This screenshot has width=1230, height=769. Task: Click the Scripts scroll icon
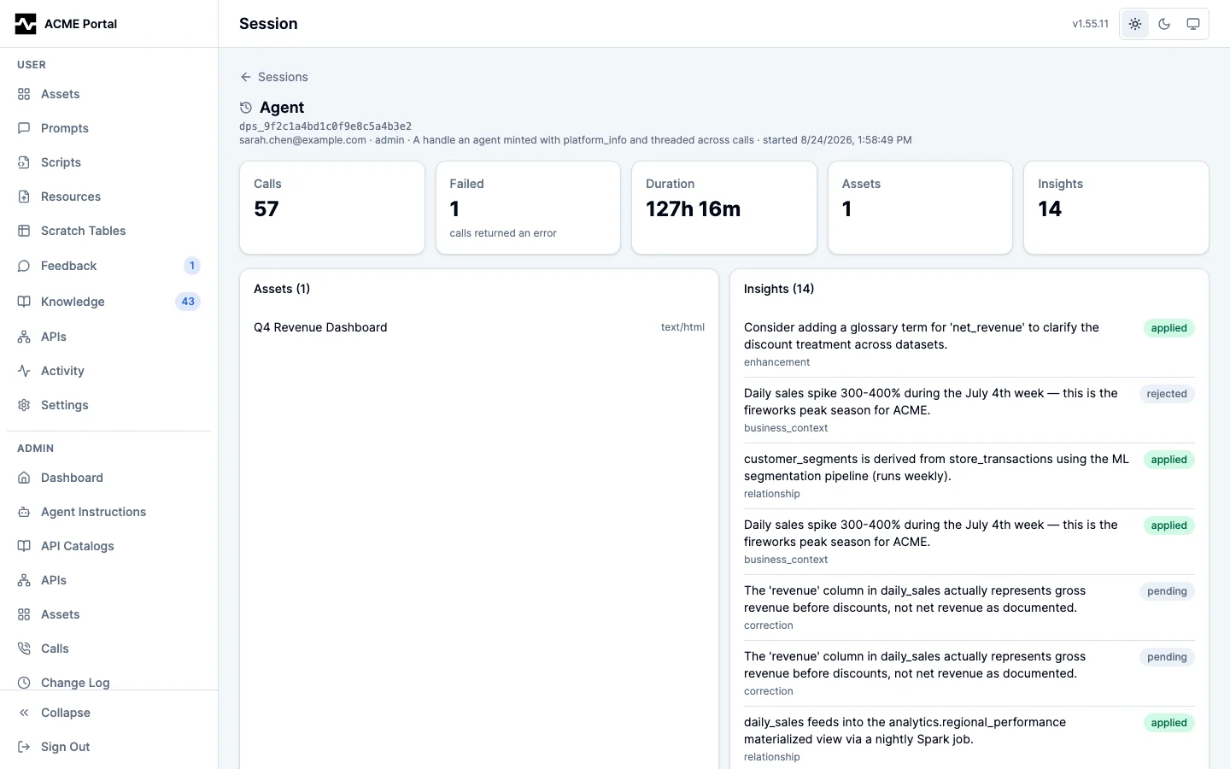coord(24,162)
